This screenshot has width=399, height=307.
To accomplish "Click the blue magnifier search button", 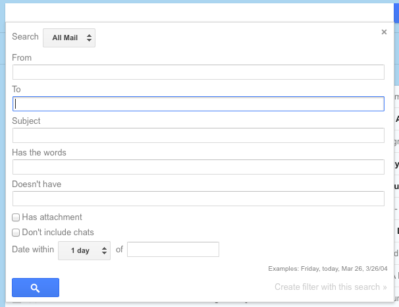I will coord(36,288).
